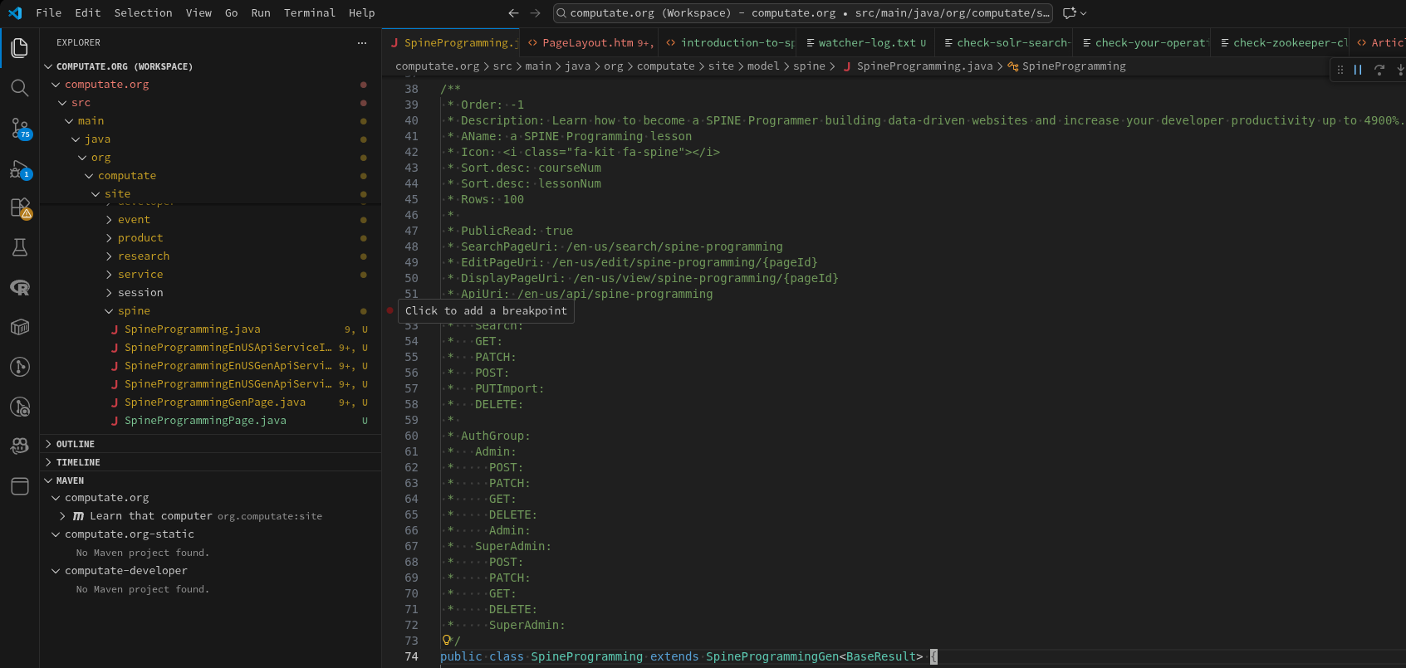Toggle the breakpoint dot beside the tooltip

point(389,310)
